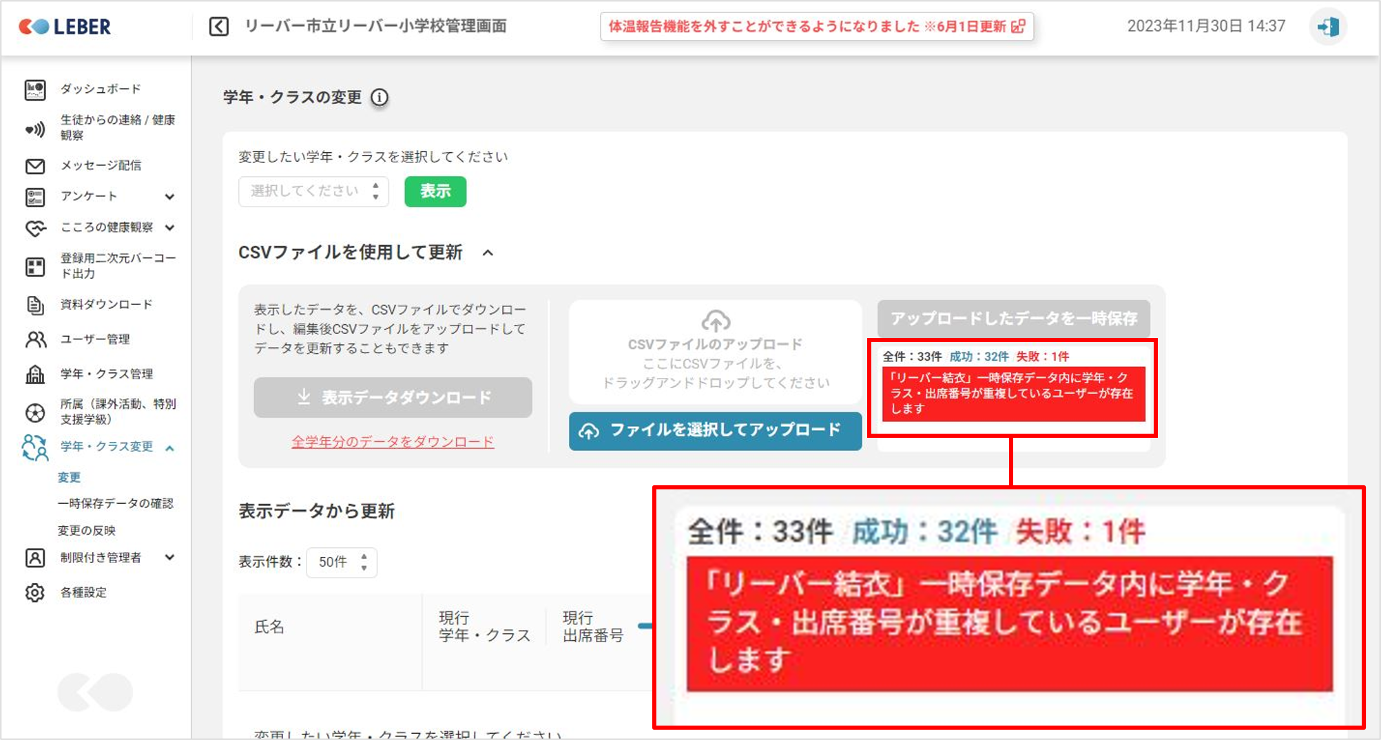Open 学年・クラス管理 building icon
This screenshot has width=1381, height=740.
click(x=34, y=374)
